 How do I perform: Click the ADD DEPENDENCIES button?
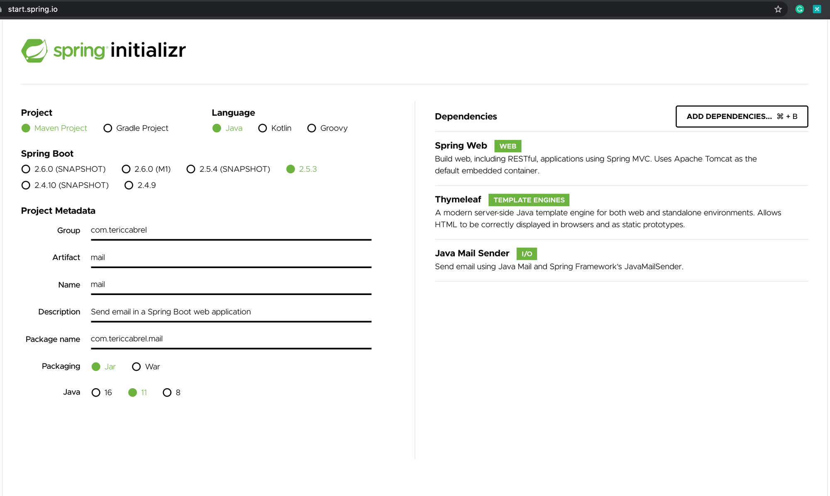pyautogui.click(x=742, y=116)
